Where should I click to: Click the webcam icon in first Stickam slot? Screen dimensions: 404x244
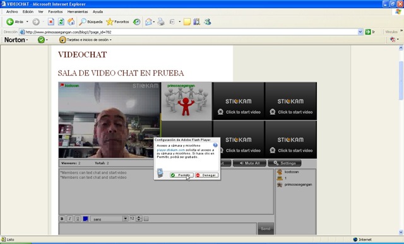coord(220,112)
